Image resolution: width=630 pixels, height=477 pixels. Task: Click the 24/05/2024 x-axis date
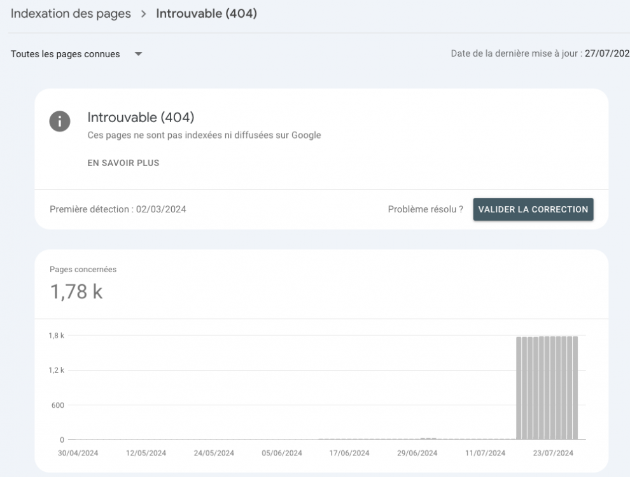point(214,453)
